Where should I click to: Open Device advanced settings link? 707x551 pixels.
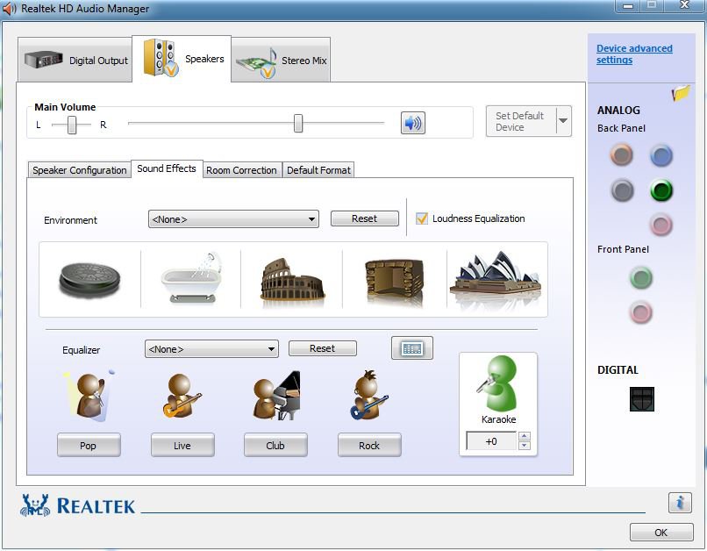[634, 54]
